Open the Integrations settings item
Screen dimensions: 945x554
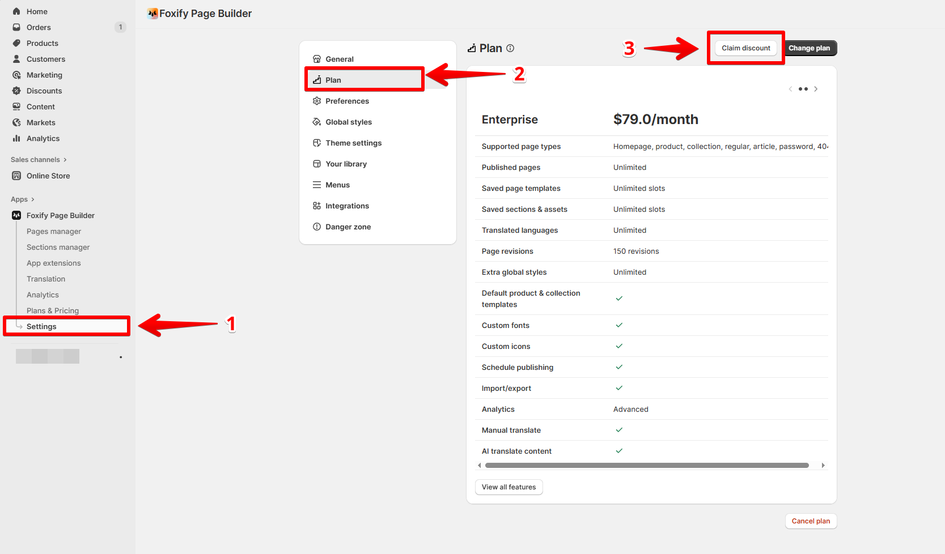pyautogui.click(x=378, y=206)
